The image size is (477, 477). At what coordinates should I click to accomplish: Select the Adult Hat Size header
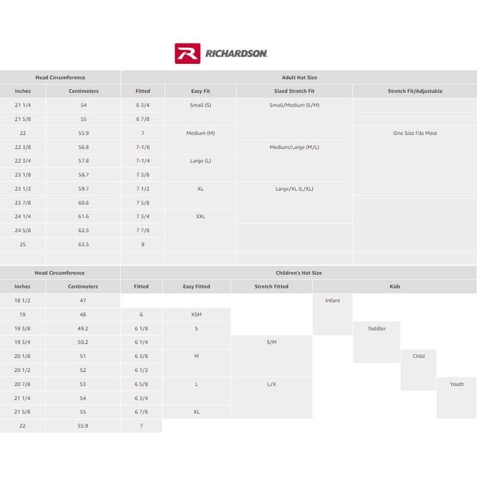coord(299,78)
